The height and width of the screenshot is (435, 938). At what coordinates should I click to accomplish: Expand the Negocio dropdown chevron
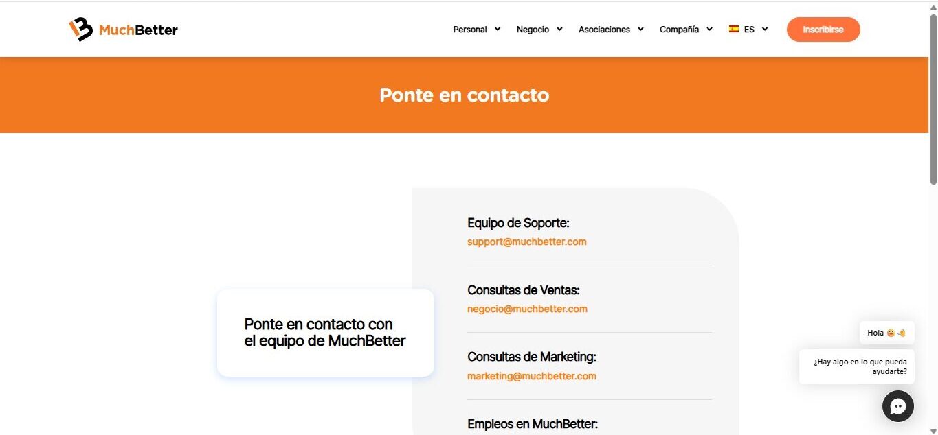[559, 29]
